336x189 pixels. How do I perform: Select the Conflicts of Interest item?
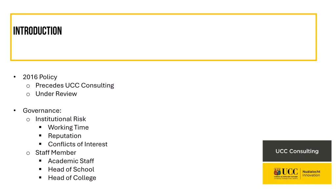point(77,144)
